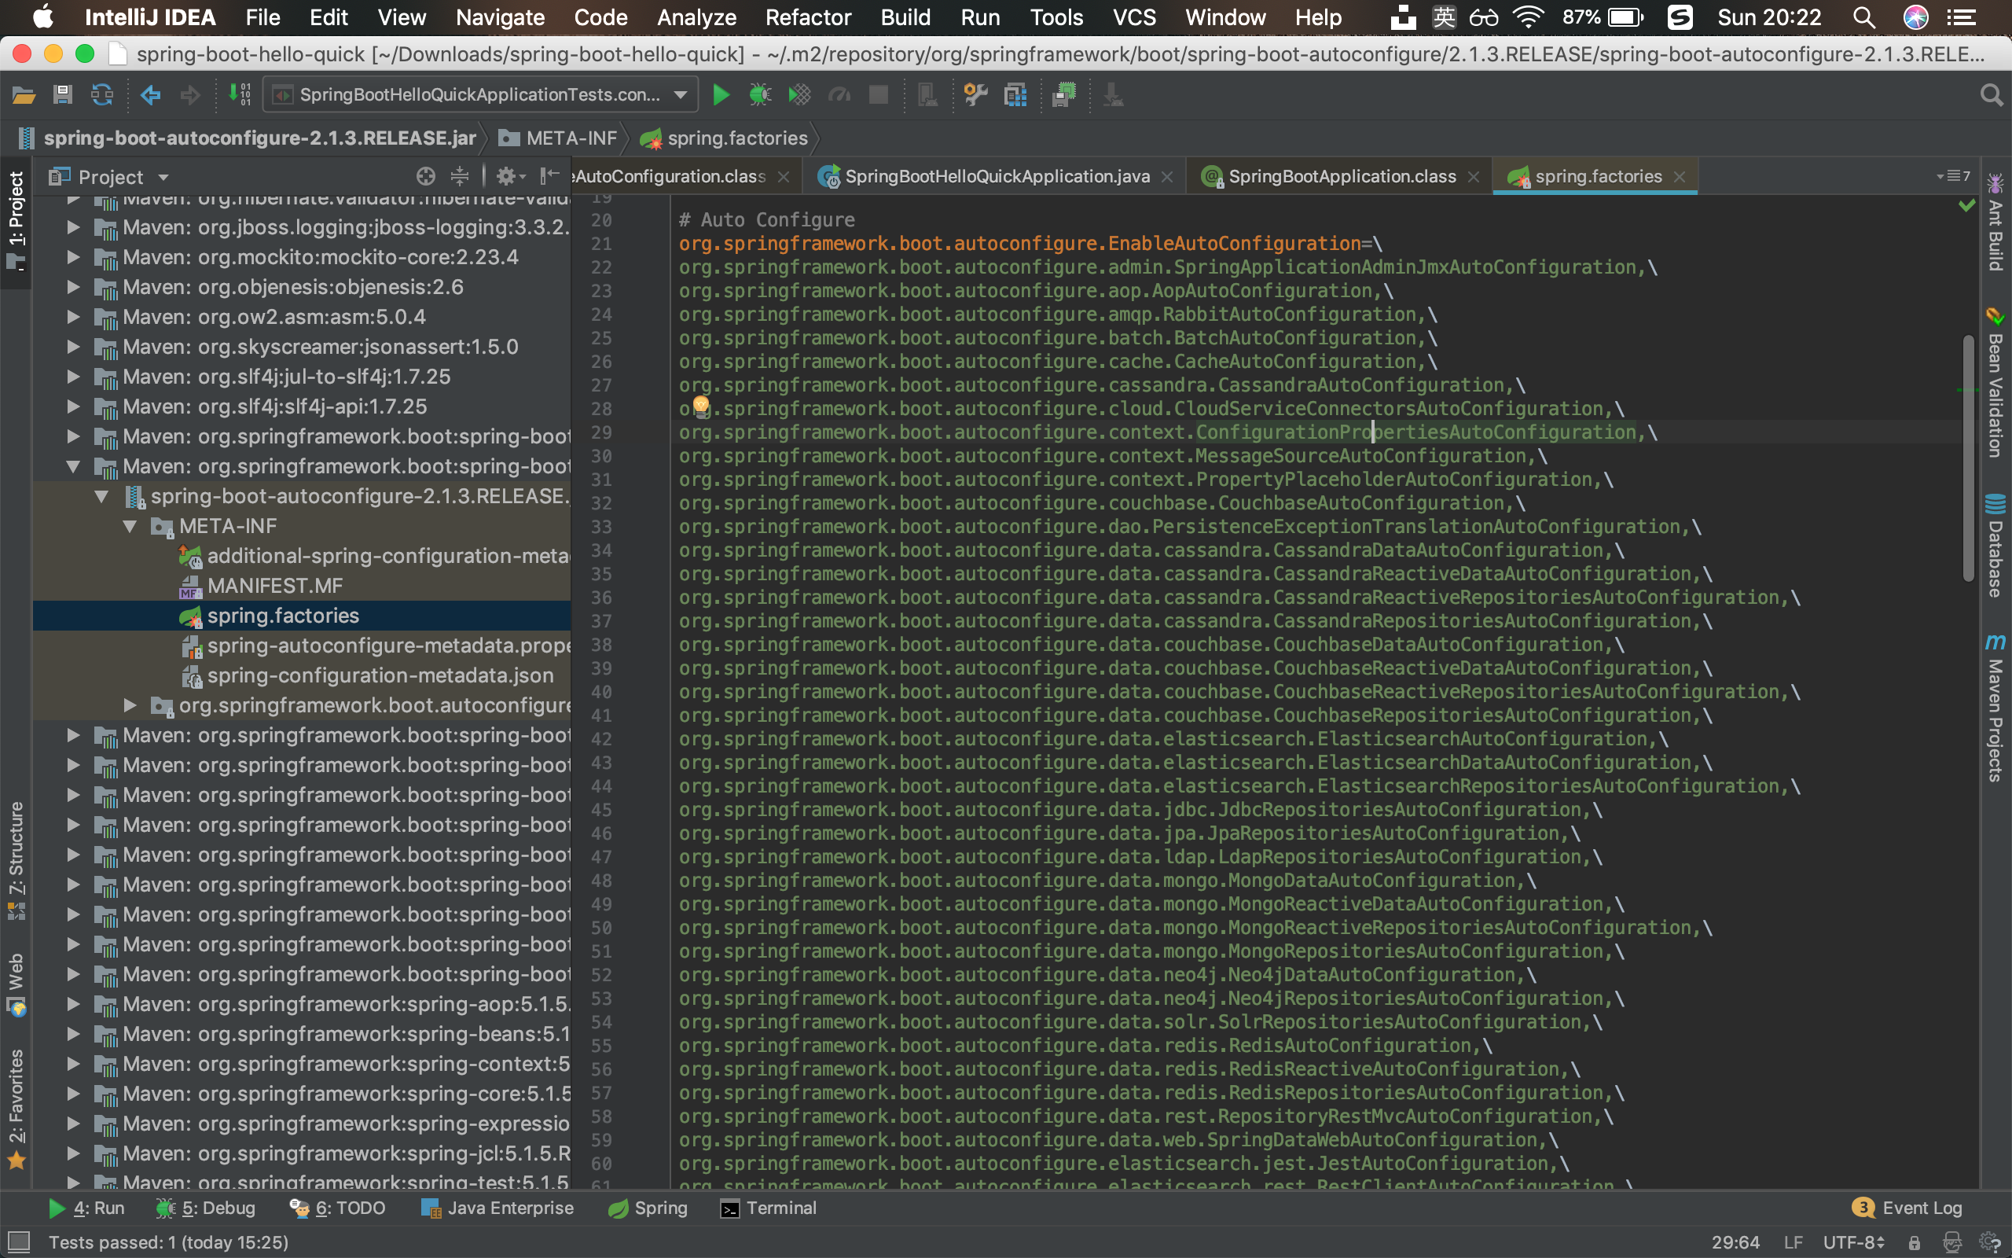Toggle the Java Enterprise tool window
The width and height of the screenshot is (2012, 1258).
point(497,1208)
